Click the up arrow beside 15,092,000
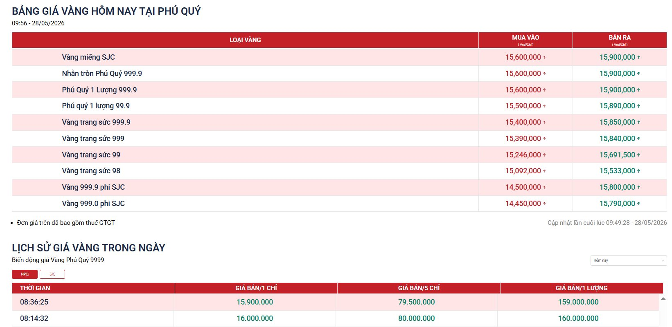Image resolution: width=672 pixels, height=327 pixels. 544,171
